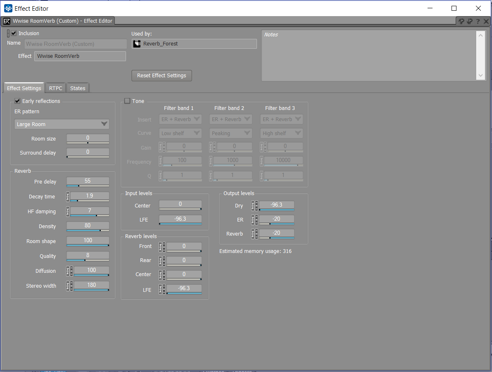Screen dimensions: 492x372
Task: Click Input levels LFE value -96.3
Action: pyautogui.click(x=180, y=219)
